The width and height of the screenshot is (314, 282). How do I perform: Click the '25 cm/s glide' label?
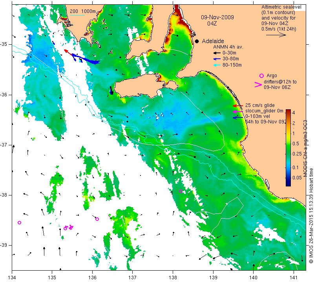click(260, 105)
